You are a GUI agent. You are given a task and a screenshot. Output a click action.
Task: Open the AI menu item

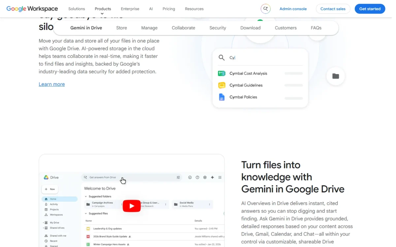[151, 9]
